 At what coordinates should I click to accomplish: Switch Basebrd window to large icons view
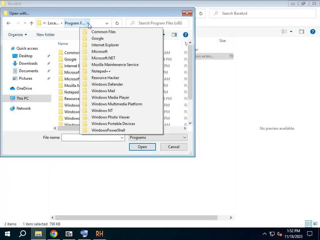[x=315, y=224]
